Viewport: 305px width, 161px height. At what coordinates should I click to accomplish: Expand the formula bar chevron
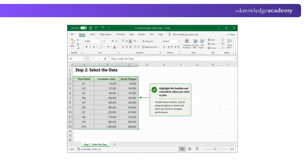(x=235, y=59)
